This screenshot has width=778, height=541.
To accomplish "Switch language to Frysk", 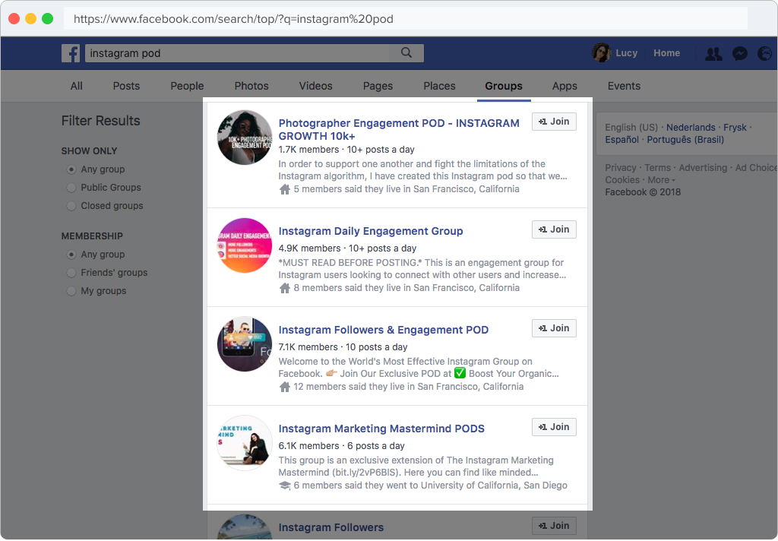I will [735, 128].
